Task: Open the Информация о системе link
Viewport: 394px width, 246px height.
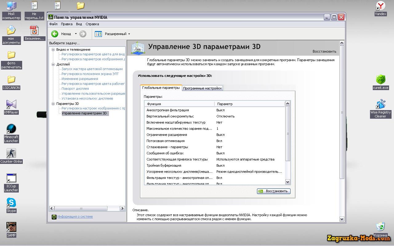Action: click(x=75, y=217)
